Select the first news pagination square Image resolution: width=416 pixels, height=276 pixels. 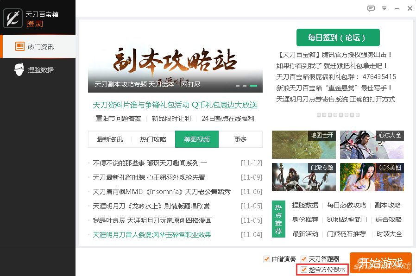tap(319, 115)
